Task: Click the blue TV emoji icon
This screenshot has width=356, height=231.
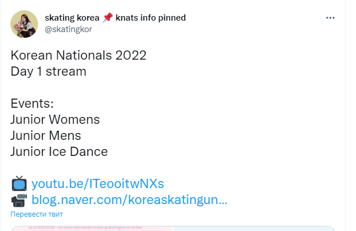Action: (x=19, y=184)
